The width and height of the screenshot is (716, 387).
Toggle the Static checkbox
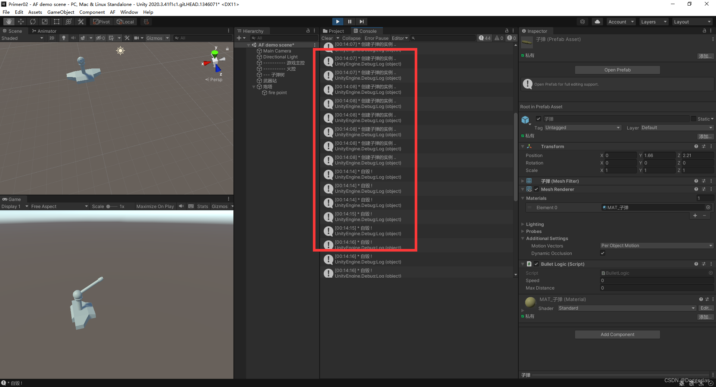694,119
